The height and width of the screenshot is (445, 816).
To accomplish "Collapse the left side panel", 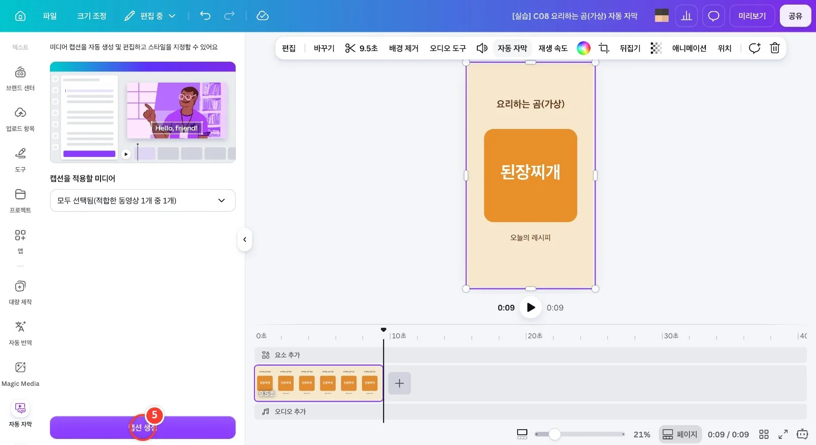I will 245,240.
